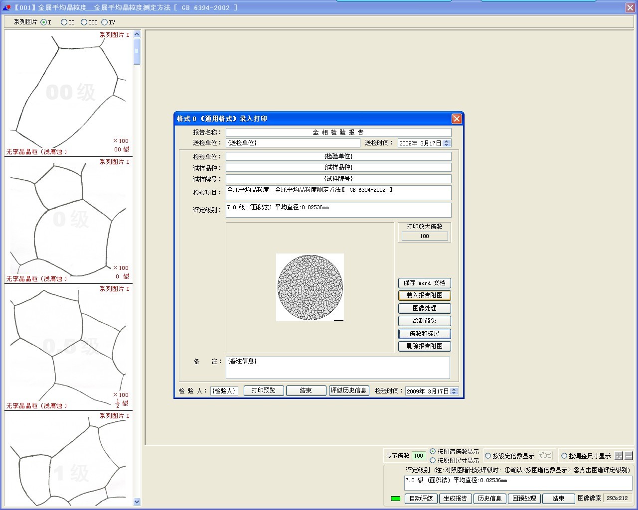Click the 检验人 input field
The width and height of the screenshot is (638, 510).
pyautogui.click(x=224, y=391)
